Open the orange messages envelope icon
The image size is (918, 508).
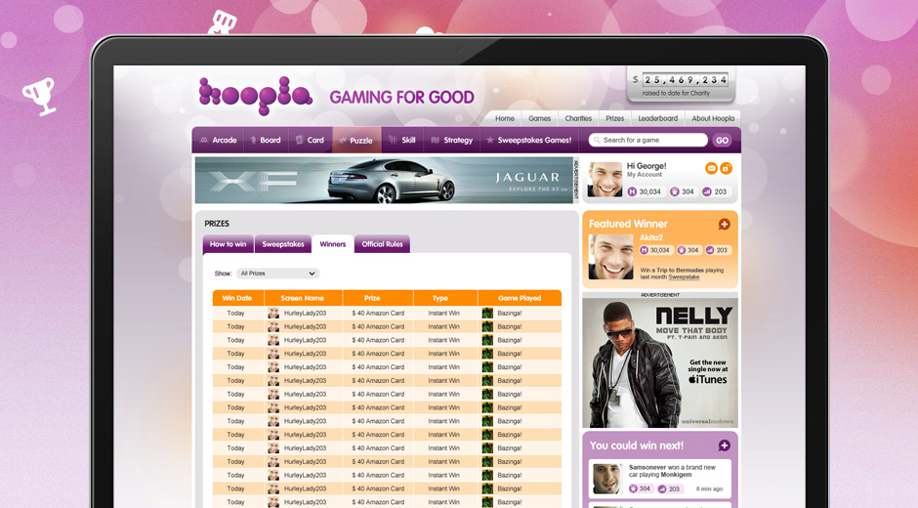pyautogui.click(x=711, y=169)
